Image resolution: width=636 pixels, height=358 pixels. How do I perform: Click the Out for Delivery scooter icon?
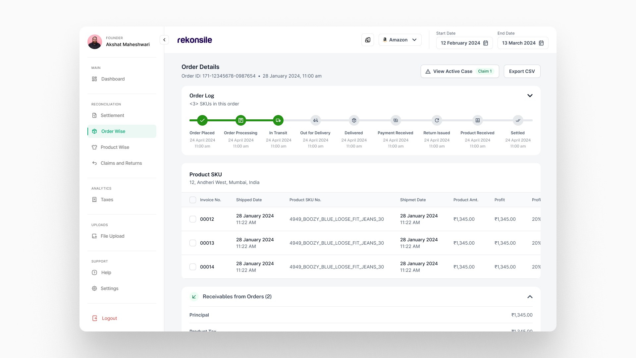[316, 120]
